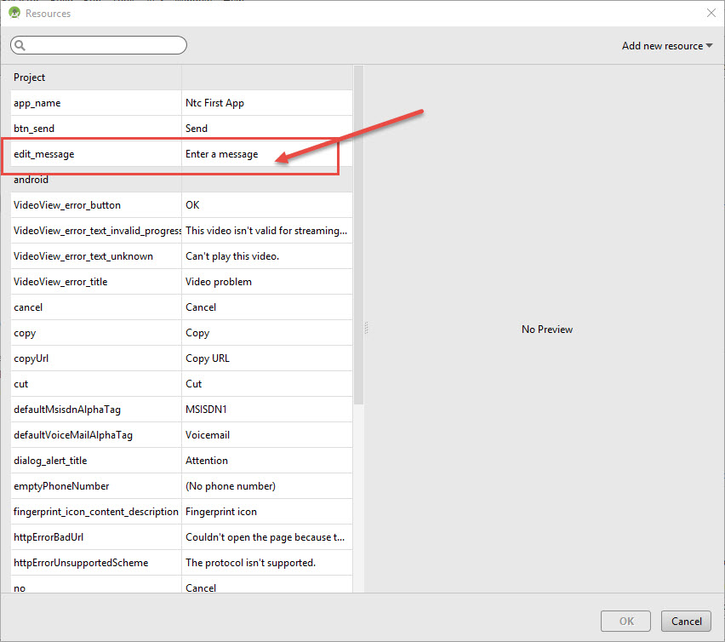Open the Add new resource dropdown
Image resolution: width=725 pixels, height=642 pixels.
pyautogui.click(x=667, y=46)
